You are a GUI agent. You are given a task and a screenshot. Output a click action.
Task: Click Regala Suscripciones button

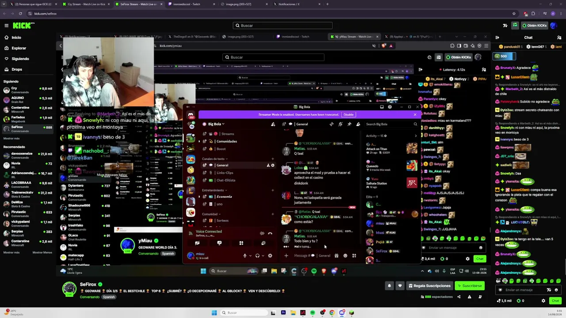429,286
